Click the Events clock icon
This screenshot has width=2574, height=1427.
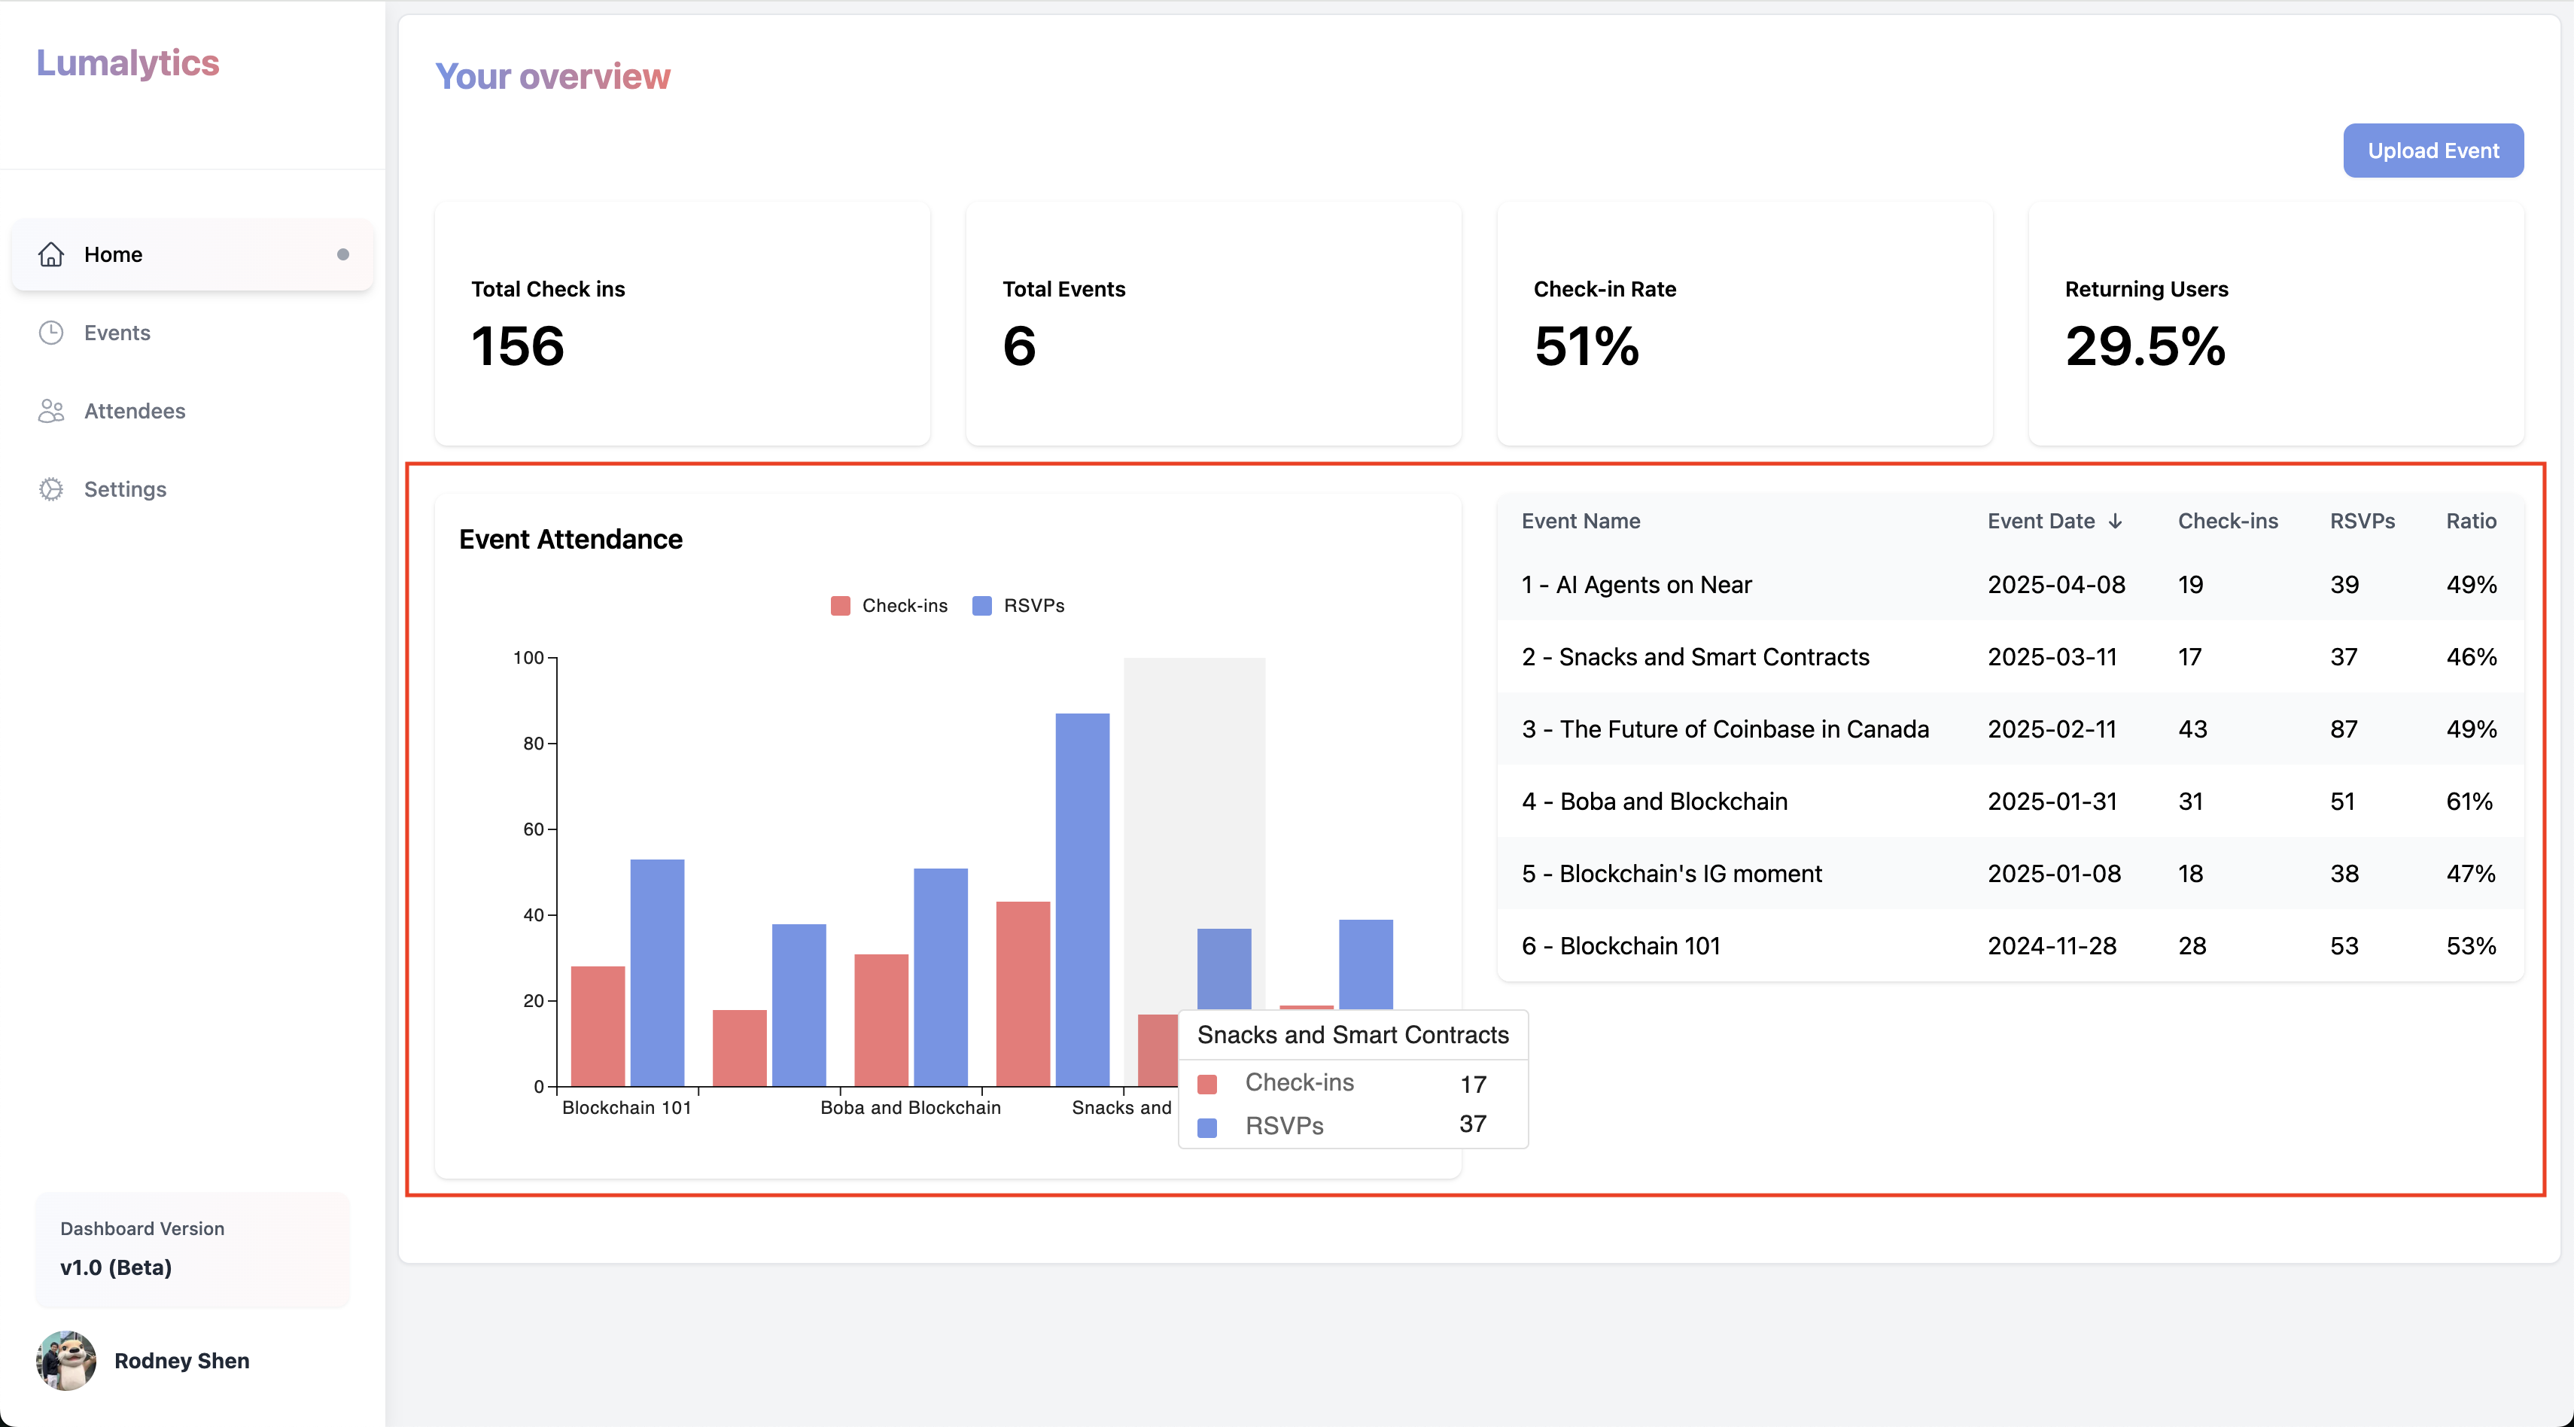pyautogui.click(x=51, y=333)
